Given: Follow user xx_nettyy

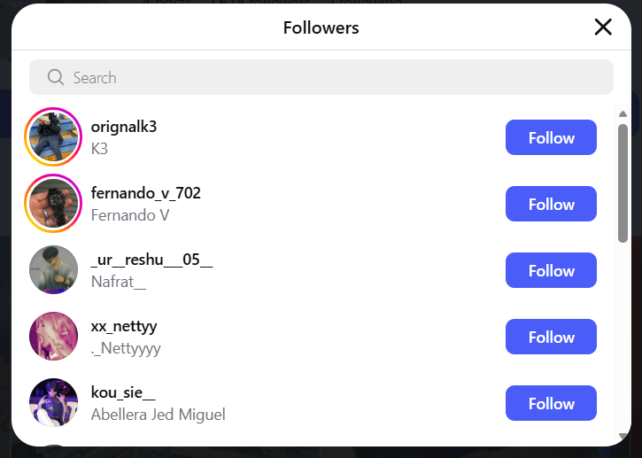Looking at the screenshot, I should point(551,337).
